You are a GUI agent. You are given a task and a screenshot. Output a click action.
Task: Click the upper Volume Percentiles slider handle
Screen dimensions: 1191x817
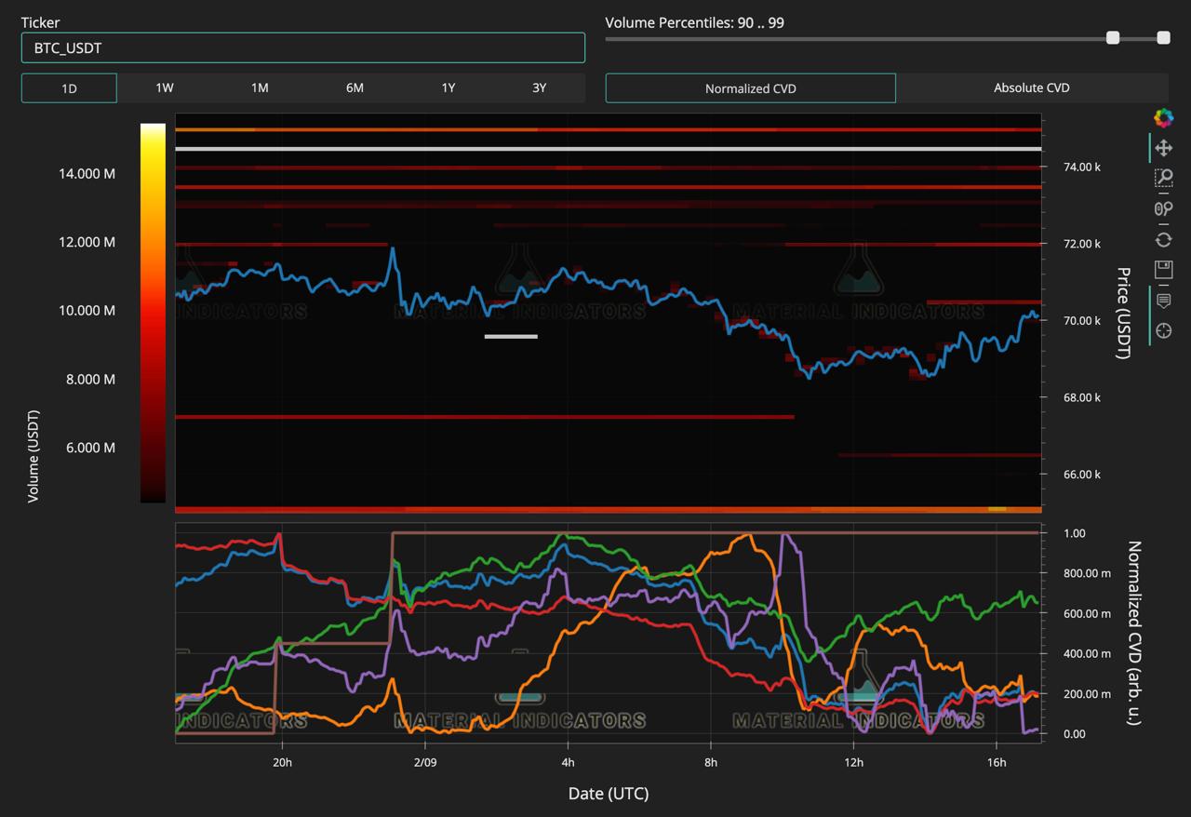[1163, 38]
